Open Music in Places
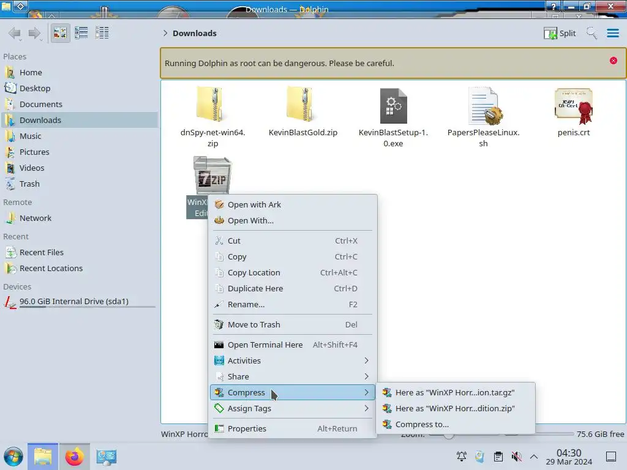Image resolution: width=627 pixels, height=470 pixels. 79,136
